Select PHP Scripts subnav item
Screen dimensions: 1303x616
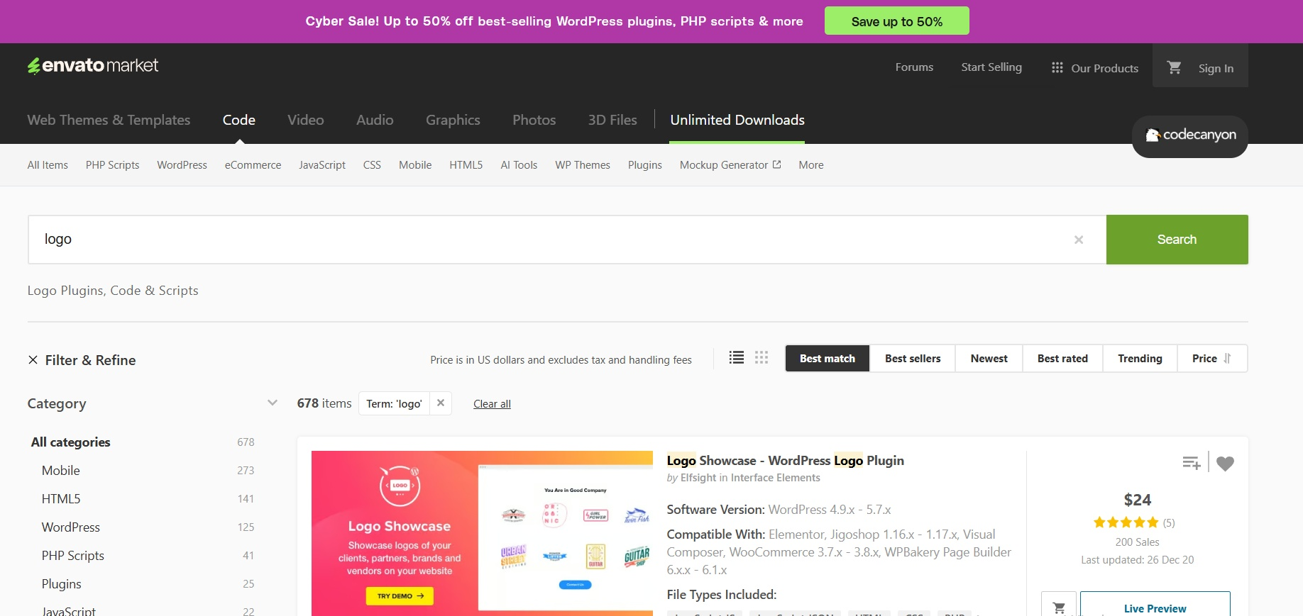pyautogui.click(x=112, y=165)
